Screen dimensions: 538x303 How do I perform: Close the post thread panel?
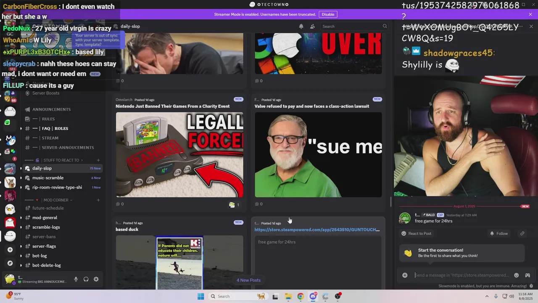(x=531, y=26)
